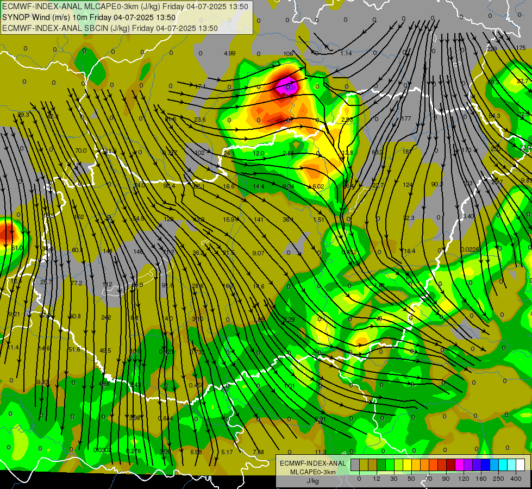Click the legend title 'MLCAPE0-3km'
The width and height of the screenshot is (532, 489).
point(312,472)
